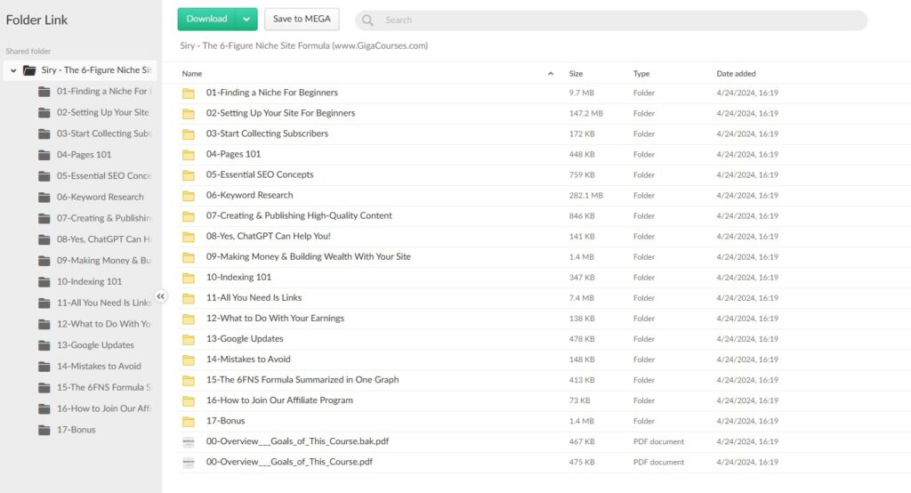
Task: Sort by Name column header
Action: [192, 74]
